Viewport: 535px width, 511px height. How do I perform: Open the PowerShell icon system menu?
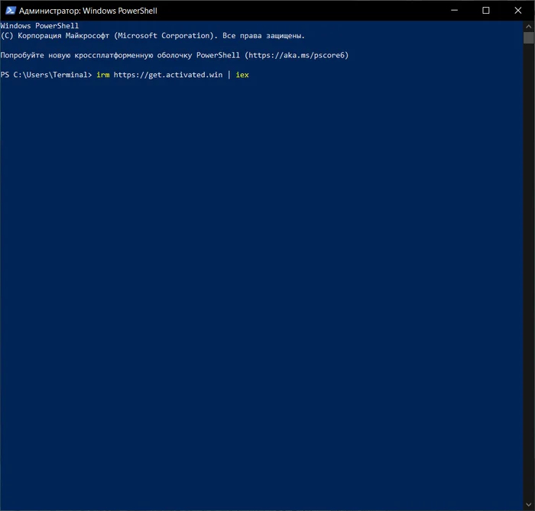[x=10, y=11]
